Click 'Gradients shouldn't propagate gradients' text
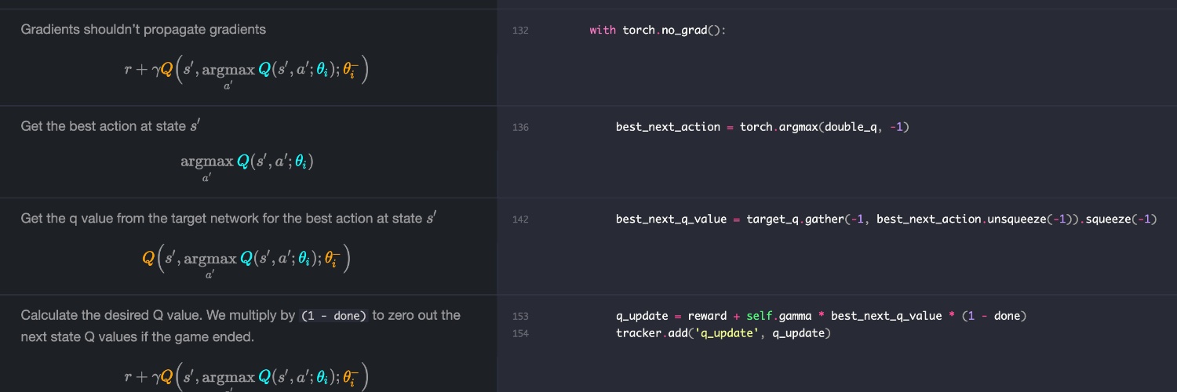This screenshot has width=1177, height=392. point(144,30)
